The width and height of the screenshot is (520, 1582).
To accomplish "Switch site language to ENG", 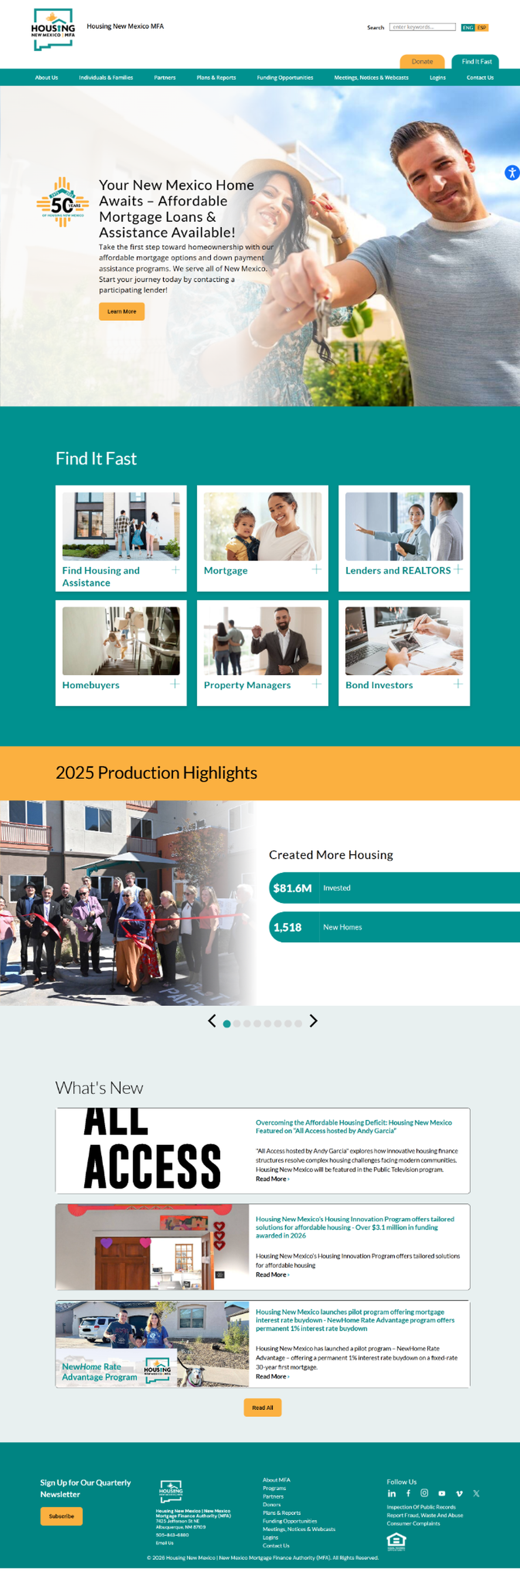I will coord(468,28).
